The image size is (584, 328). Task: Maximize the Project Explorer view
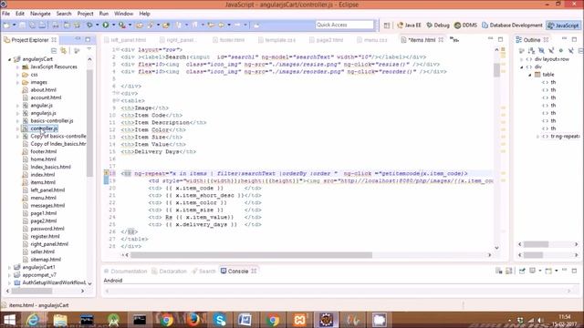[x=88, y=39]
